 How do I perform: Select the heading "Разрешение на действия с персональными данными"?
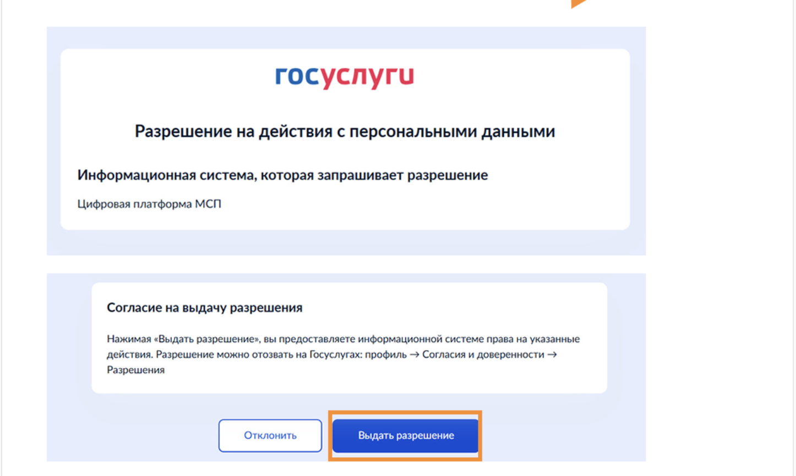click(345, 131)
